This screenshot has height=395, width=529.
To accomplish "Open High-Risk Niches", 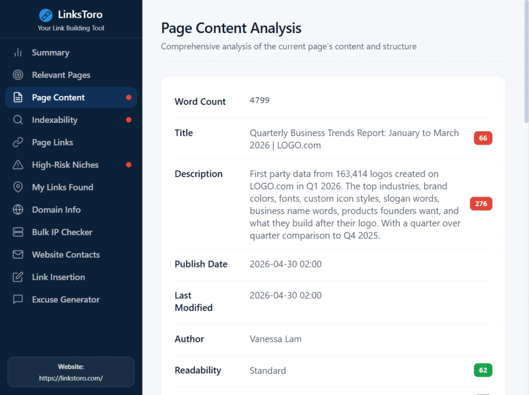I will click(71, 165).
